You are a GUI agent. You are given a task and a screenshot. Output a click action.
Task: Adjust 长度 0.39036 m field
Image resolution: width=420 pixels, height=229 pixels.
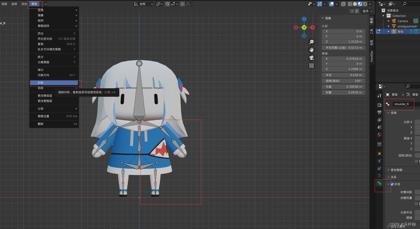343,87
